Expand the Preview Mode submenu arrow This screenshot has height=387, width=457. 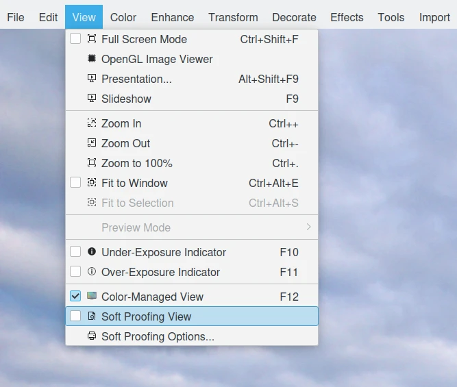pos(308,227)
